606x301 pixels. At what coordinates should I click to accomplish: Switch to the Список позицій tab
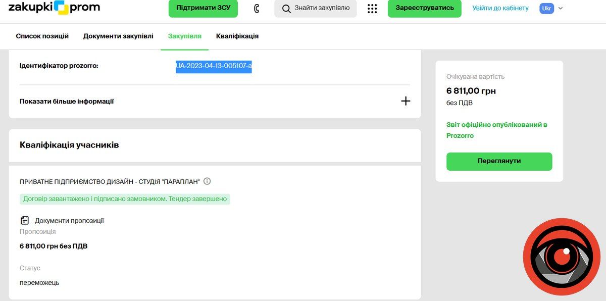pos(42,36)
